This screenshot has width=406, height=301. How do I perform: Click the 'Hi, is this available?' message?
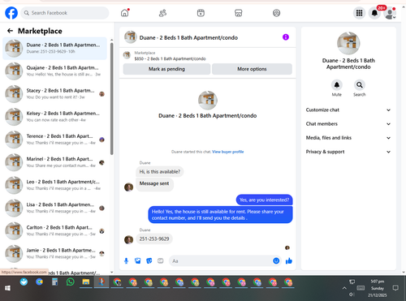coord(160,172)
